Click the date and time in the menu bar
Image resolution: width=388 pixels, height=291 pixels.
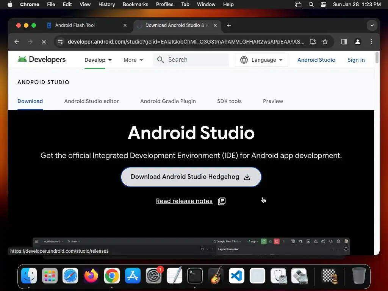point(357,5)
